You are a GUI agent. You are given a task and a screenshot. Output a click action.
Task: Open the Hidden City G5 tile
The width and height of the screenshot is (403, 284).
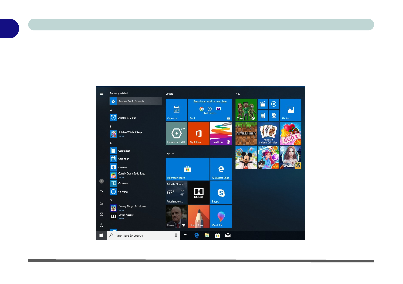(291, 157)
